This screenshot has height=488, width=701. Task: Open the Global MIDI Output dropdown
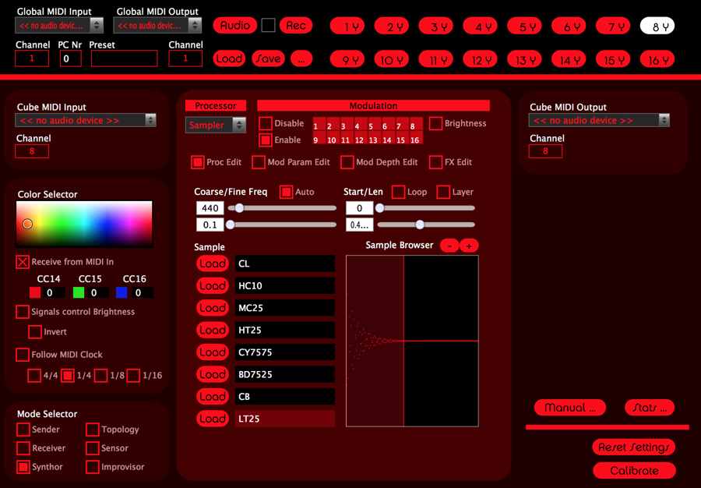pyautogui.click(x=157, y=26)
